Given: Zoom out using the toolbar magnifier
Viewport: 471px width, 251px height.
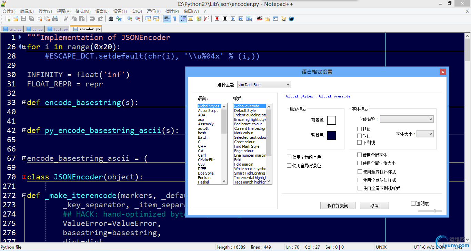Looking at the screenshot, I should coord(137,19).
